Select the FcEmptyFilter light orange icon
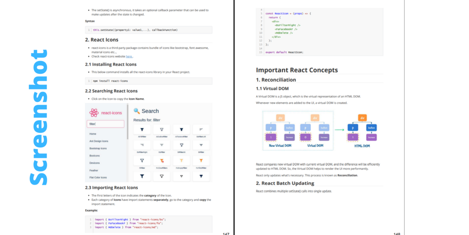Image resolution: width=469 pixels, height=235 pixels. point(181,161)
